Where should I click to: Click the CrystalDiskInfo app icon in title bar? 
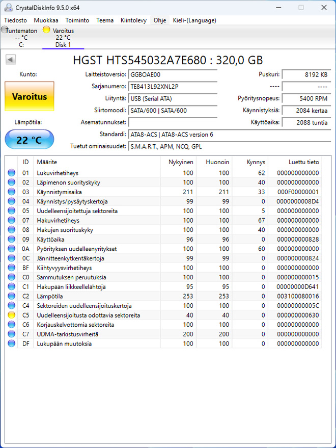[x=8, y=8]
